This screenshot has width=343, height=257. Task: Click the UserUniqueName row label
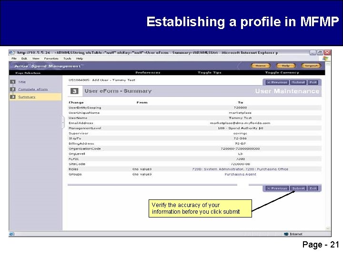(x=84, y=113)
